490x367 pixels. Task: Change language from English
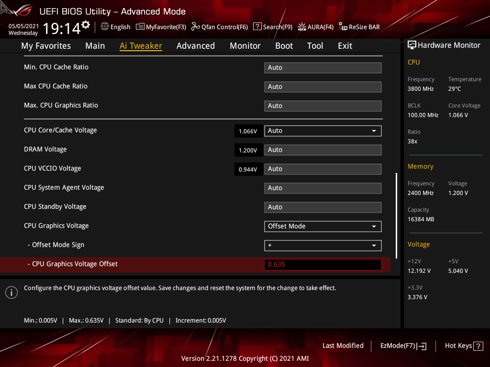pyautogui.click(x=120, y=27)
